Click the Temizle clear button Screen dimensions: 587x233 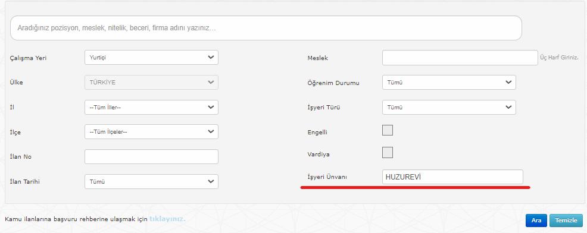[x=566, y=221]
